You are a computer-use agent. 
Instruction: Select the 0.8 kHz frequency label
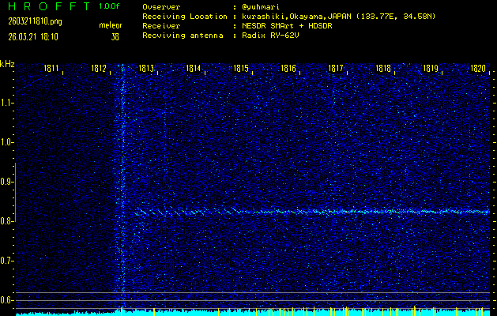point(7,221)
